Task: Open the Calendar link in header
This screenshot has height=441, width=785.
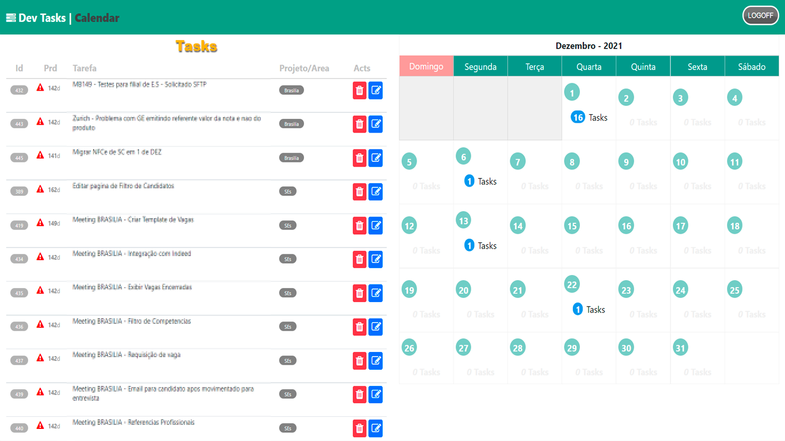Action: 97,18
